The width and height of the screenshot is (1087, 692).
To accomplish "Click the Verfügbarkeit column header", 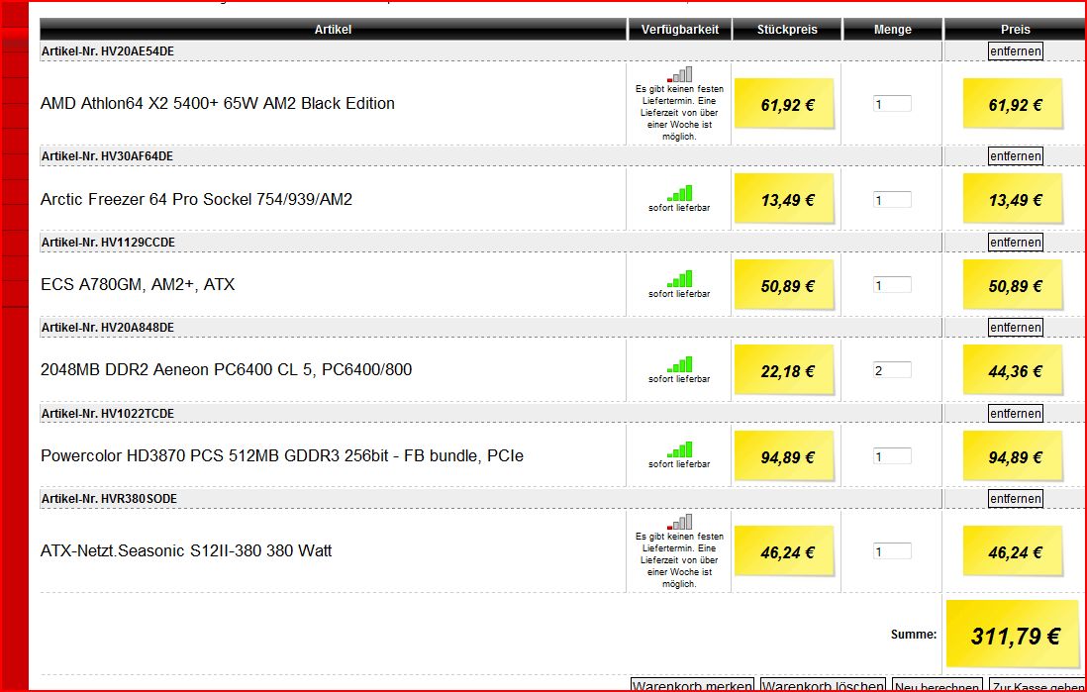I will (679, 29).
